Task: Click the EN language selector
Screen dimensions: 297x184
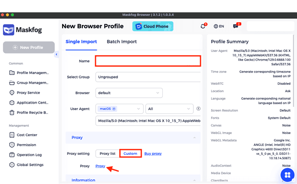Action: [219, 26]
